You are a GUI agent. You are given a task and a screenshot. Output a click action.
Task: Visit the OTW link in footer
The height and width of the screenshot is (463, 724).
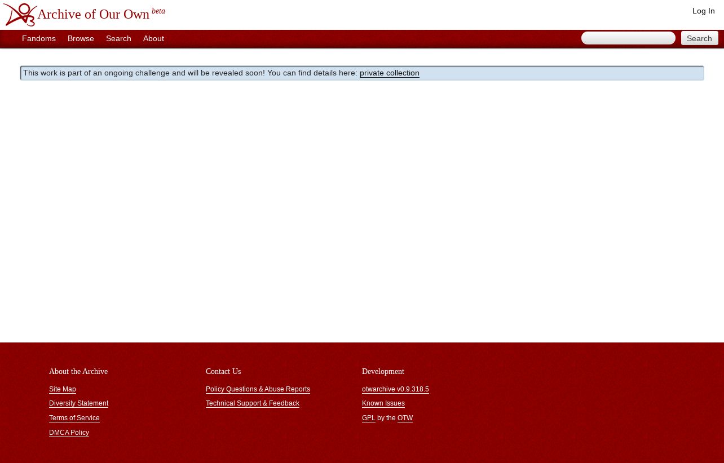405,418
